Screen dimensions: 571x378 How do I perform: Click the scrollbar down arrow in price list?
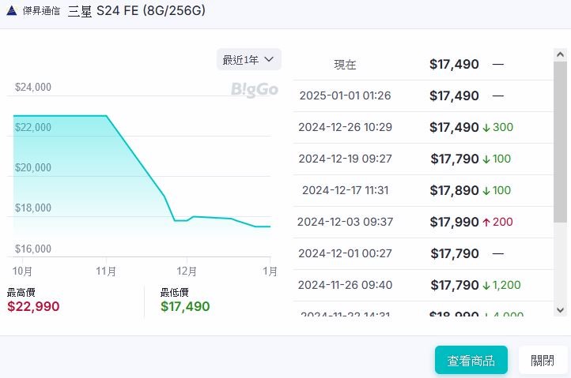(560, 310)
